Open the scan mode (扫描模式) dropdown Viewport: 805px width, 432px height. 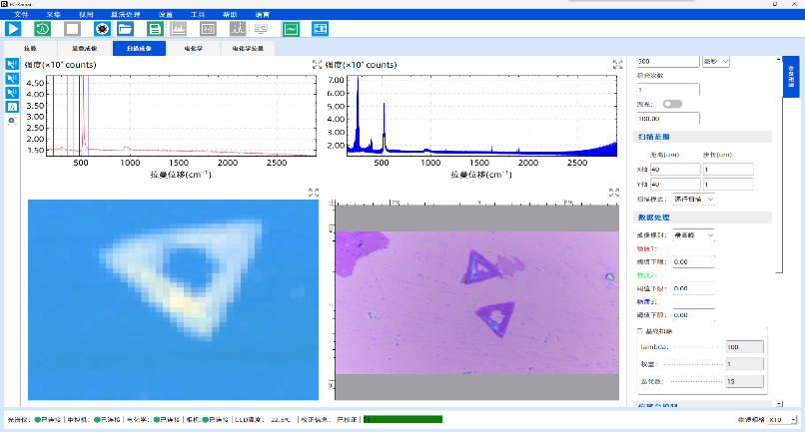point(694,200)
